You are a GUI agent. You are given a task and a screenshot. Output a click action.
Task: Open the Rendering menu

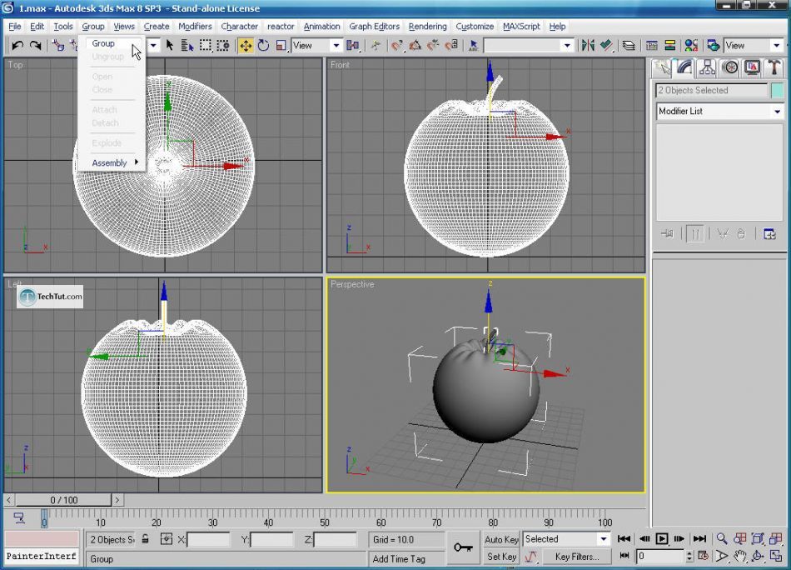point(427,27)
